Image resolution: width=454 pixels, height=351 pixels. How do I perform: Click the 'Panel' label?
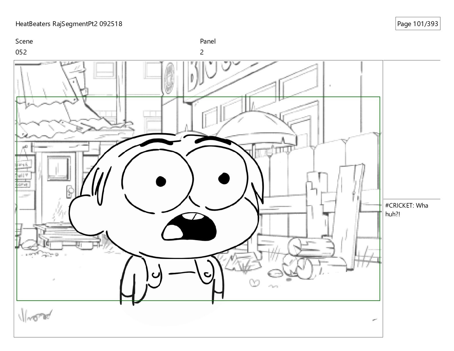[x=208, y=41]
